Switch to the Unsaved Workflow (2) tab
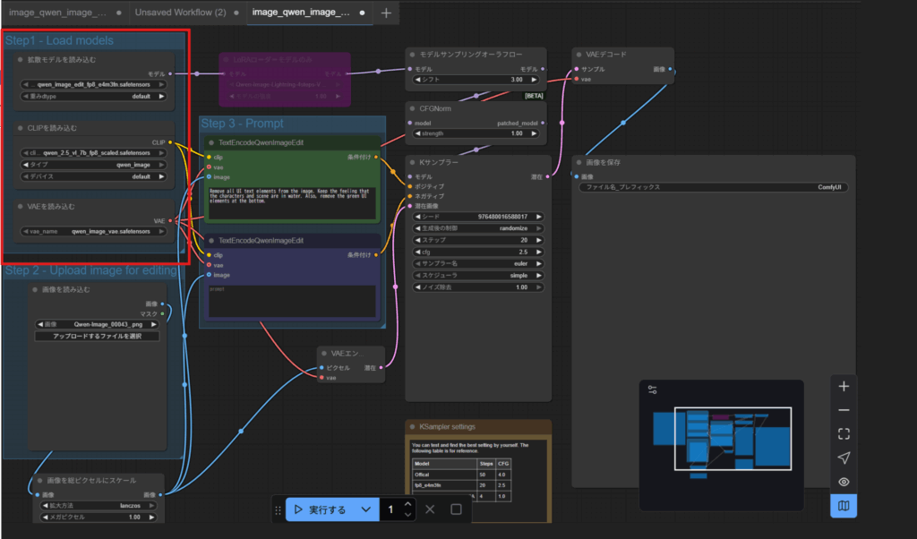Screen dimensions: 917x539 click(180, 13)
